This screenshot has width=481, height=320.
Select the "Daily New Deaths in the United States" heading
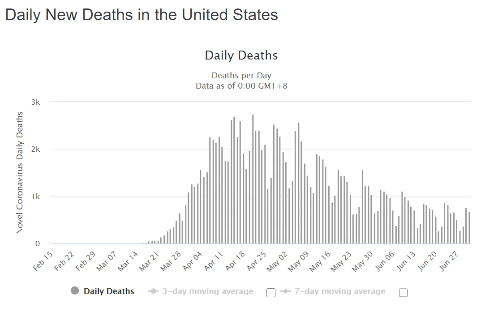(x=142, y=15)
